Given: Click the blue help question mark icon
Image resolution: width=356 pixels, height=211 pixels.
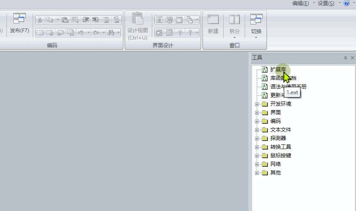Looking at the screenshot, I should click(x=347, y=3).
